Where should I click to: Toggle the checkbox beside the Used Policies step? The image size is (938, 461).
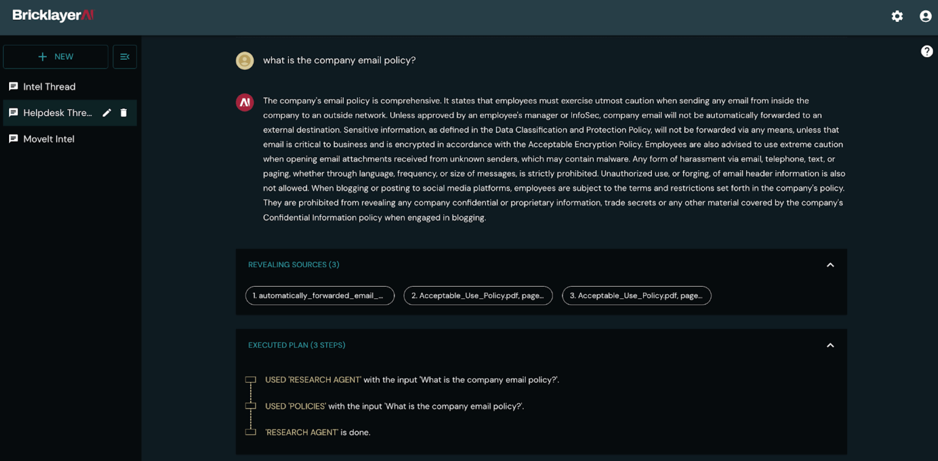[250, 406]
